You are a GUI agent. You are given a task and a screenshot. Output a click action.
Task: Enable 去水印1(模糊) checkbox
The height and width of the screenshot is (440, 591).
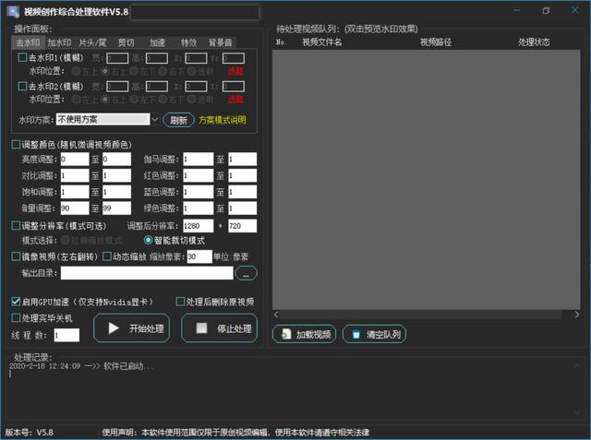click(x=22, y=57)
